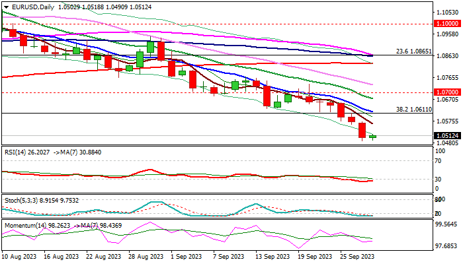Select the current price tag 1.05124
The image size is (463, 264).
(x=447, y=137)
